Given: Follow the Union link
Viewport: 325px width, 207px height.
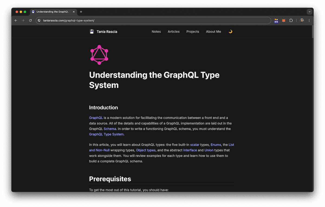Looking at the screenshot, I should pos(209,150).
